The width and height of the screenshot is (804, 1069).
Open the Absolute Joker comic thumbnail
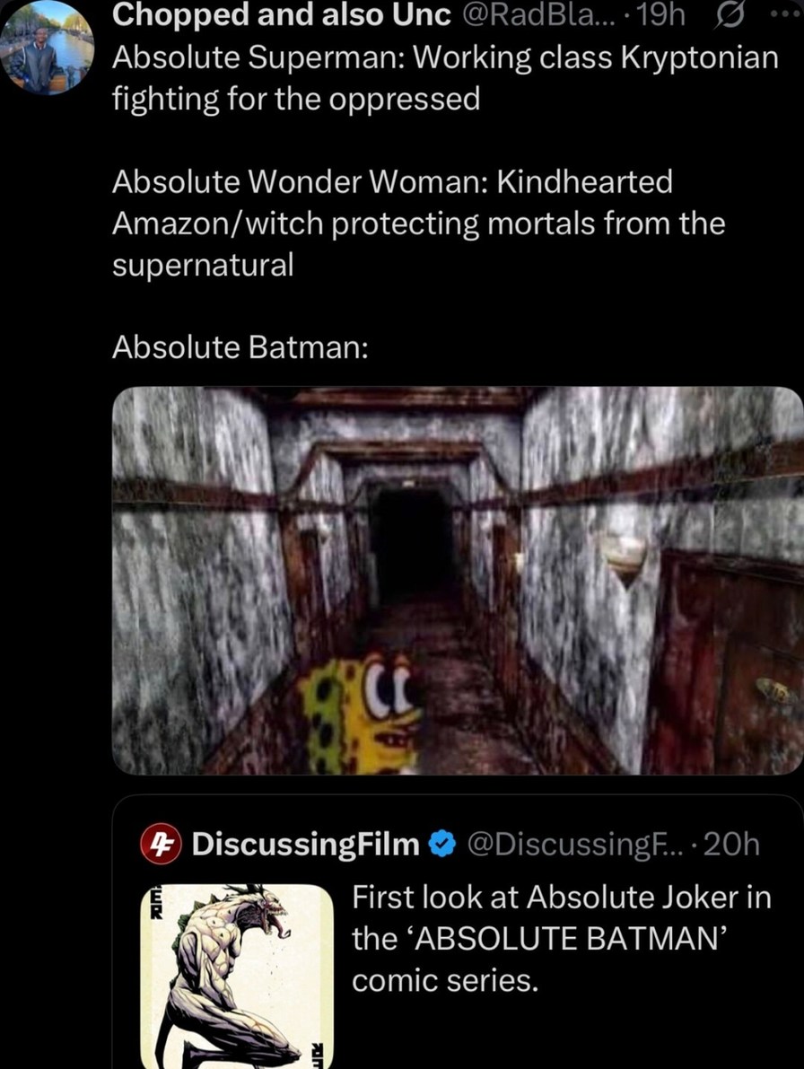(x=237, y=977)
